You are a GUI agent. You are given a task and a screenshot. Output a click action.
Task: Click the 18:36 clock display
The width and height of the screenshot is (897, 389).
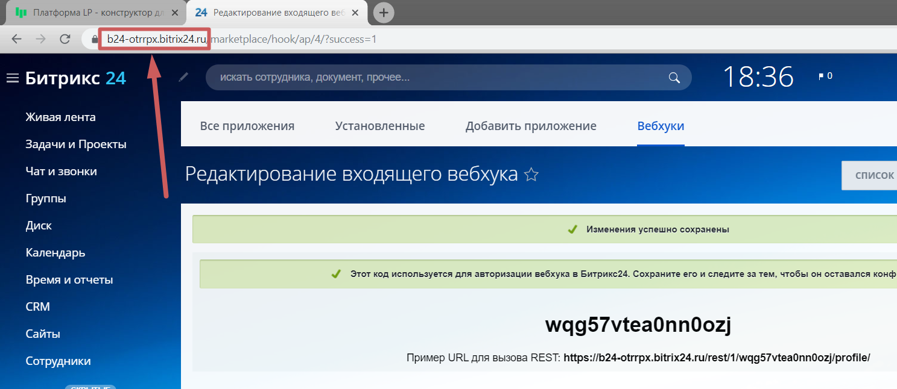pos(758,77)
